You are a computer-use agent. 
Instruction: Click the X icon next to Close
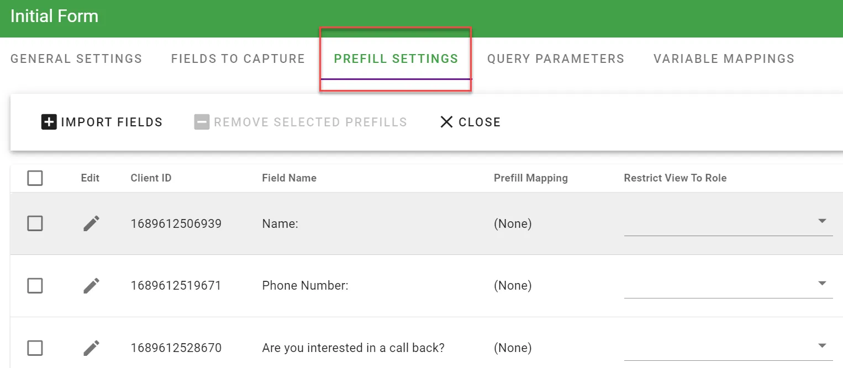pyautogui.click(x=446, y=122)
